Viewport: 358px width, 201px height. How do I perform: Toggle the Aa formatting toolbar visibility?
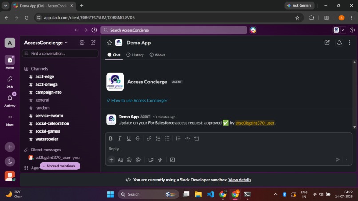tap(120, 160)
